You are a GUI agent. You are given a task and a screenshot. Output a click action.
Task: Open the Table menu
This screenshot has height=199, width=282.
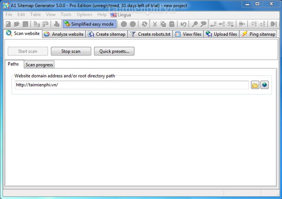[x=35, y=15]
